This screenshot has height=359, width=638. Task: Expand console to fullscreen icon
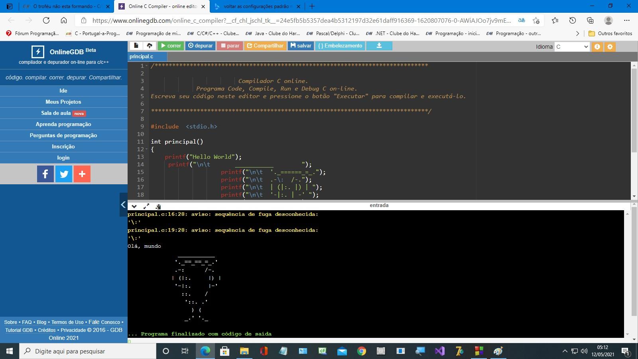[146, 206]
